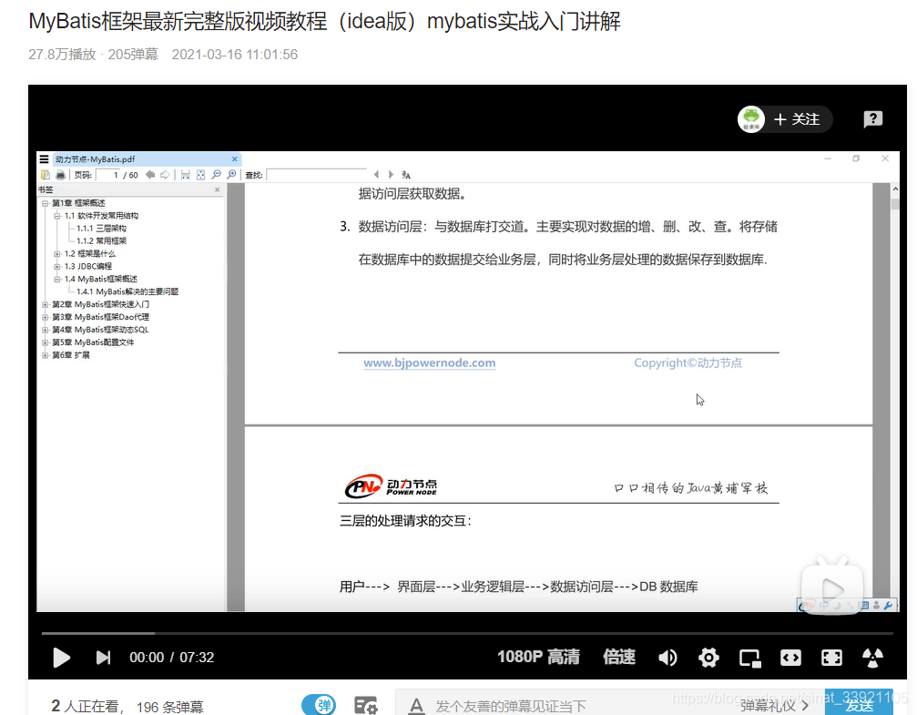This screenshot has height=715, width=917.
Task: Open the 弹幕礼仪 etiquette link
Action: (774, 706)
